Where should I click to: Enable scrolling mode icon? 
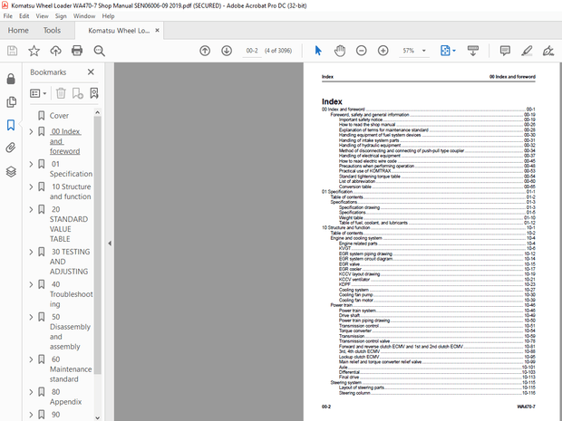[x=473, y=51]
